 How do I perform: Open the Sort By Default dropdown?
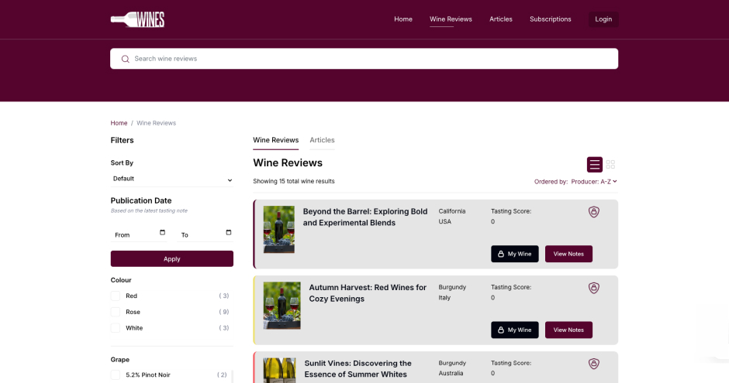pos(172,179)
